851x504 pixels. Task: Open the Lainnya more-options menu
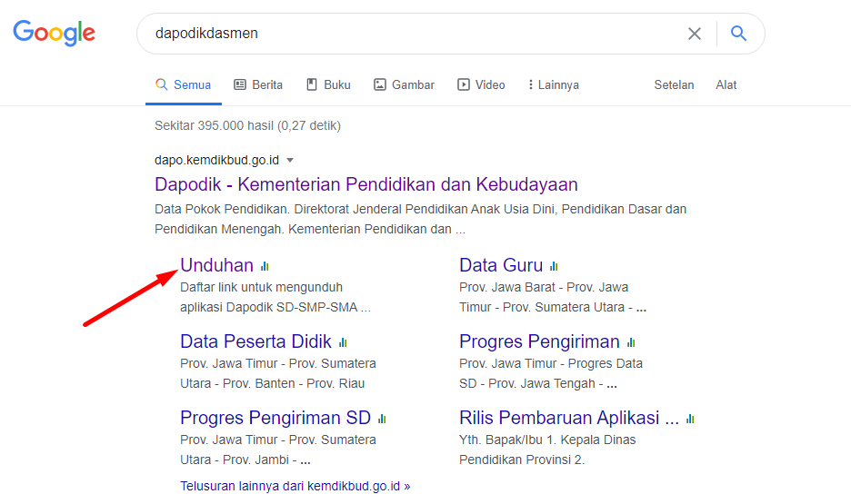click(x=553, y=85)
